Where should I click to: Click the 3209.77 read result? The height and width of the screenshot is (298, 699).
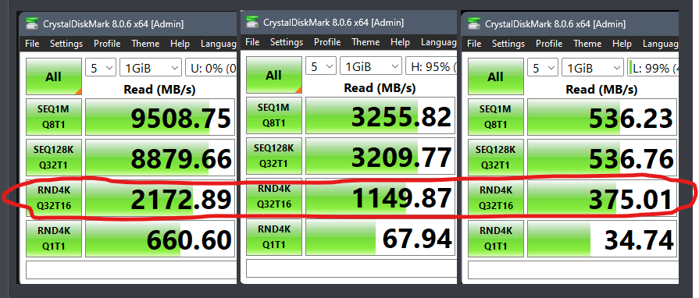point(380,155)
